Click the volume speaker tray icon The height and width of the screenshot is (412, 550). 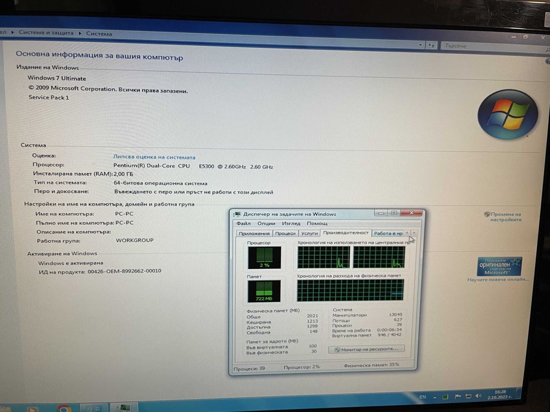478,396
